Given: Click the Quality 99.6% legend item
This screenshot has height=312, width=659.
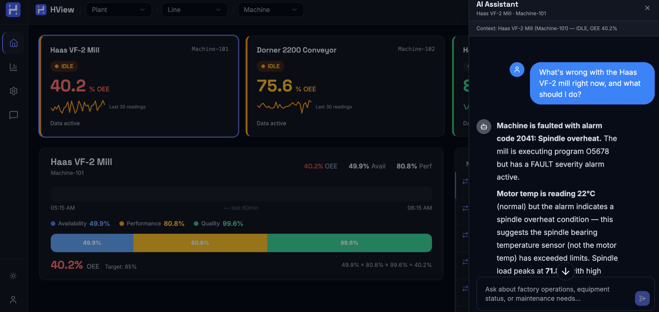Looking at the screenshot, I should [x=218, y=224].
